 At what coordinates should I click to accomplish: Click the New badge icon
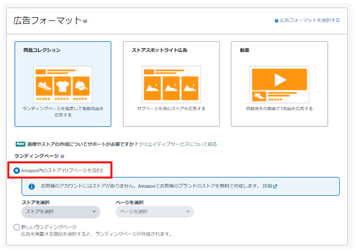pos(20,144)
